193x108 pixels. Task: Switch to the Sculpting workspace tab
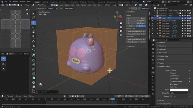tap(53, 2)
